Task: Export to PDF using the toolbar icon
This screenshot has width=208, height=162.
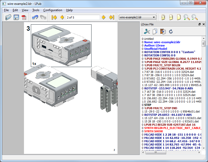Action: click(24, 17)
